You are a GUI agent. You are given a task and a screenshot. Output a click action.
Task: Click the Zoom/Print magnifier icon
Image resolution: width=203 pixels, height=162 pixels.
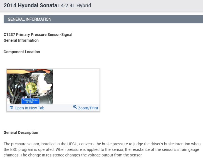[75, 107]
